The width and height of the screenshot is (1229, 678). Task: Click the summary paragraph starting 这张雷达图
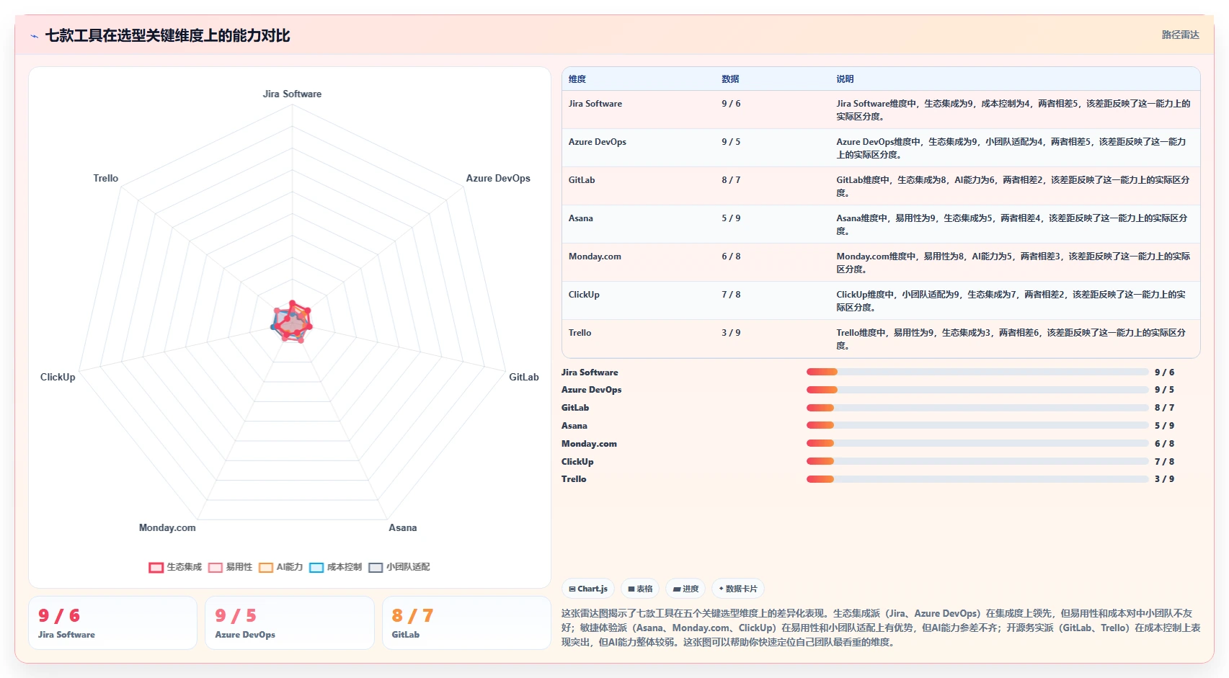pyautogui.click(x=881, y=628)
